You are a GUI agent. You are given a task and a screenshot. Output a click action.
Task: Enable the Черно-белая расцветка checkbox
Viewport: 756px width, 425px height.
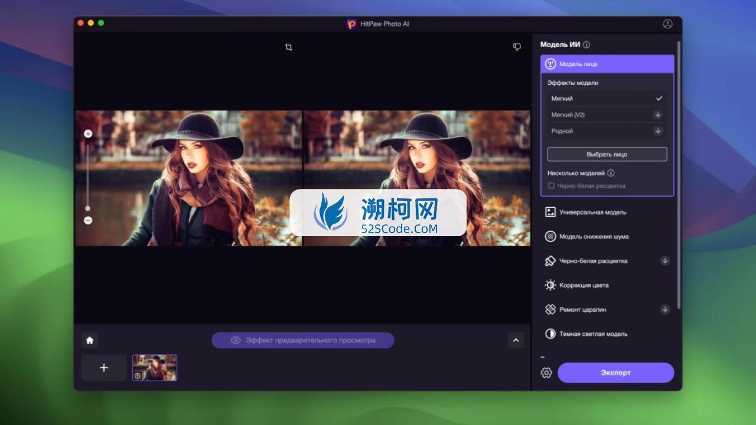click(552, 185)
